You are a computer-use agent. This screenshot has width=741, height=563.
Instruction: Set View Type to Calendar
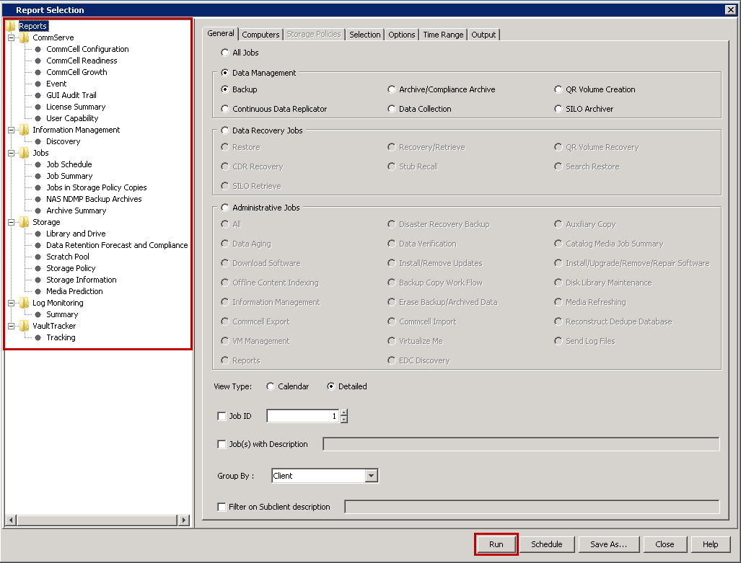(x=271, y=386)
